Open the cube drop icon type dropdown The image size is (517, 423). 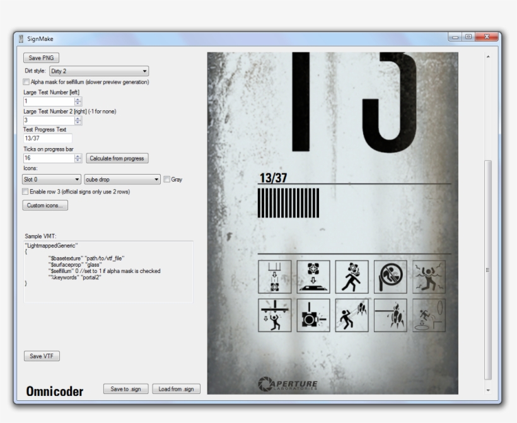pyautogui.click(x=122, y=180)
